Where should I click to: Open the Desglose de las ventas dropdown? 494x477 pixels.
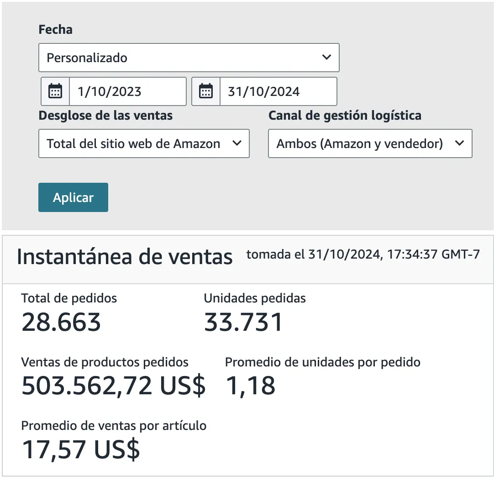(x=144, y=143)
